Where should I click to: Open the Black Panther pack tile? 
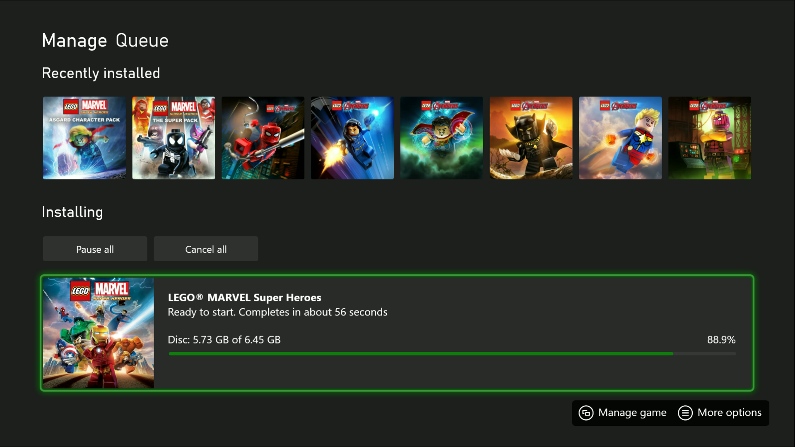click(531, 138)
